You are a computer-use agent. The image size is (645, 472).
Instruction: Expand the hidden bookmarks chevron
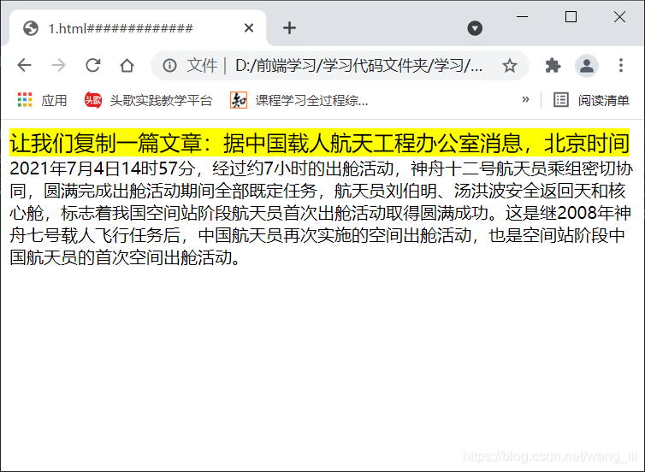(525, 99)
